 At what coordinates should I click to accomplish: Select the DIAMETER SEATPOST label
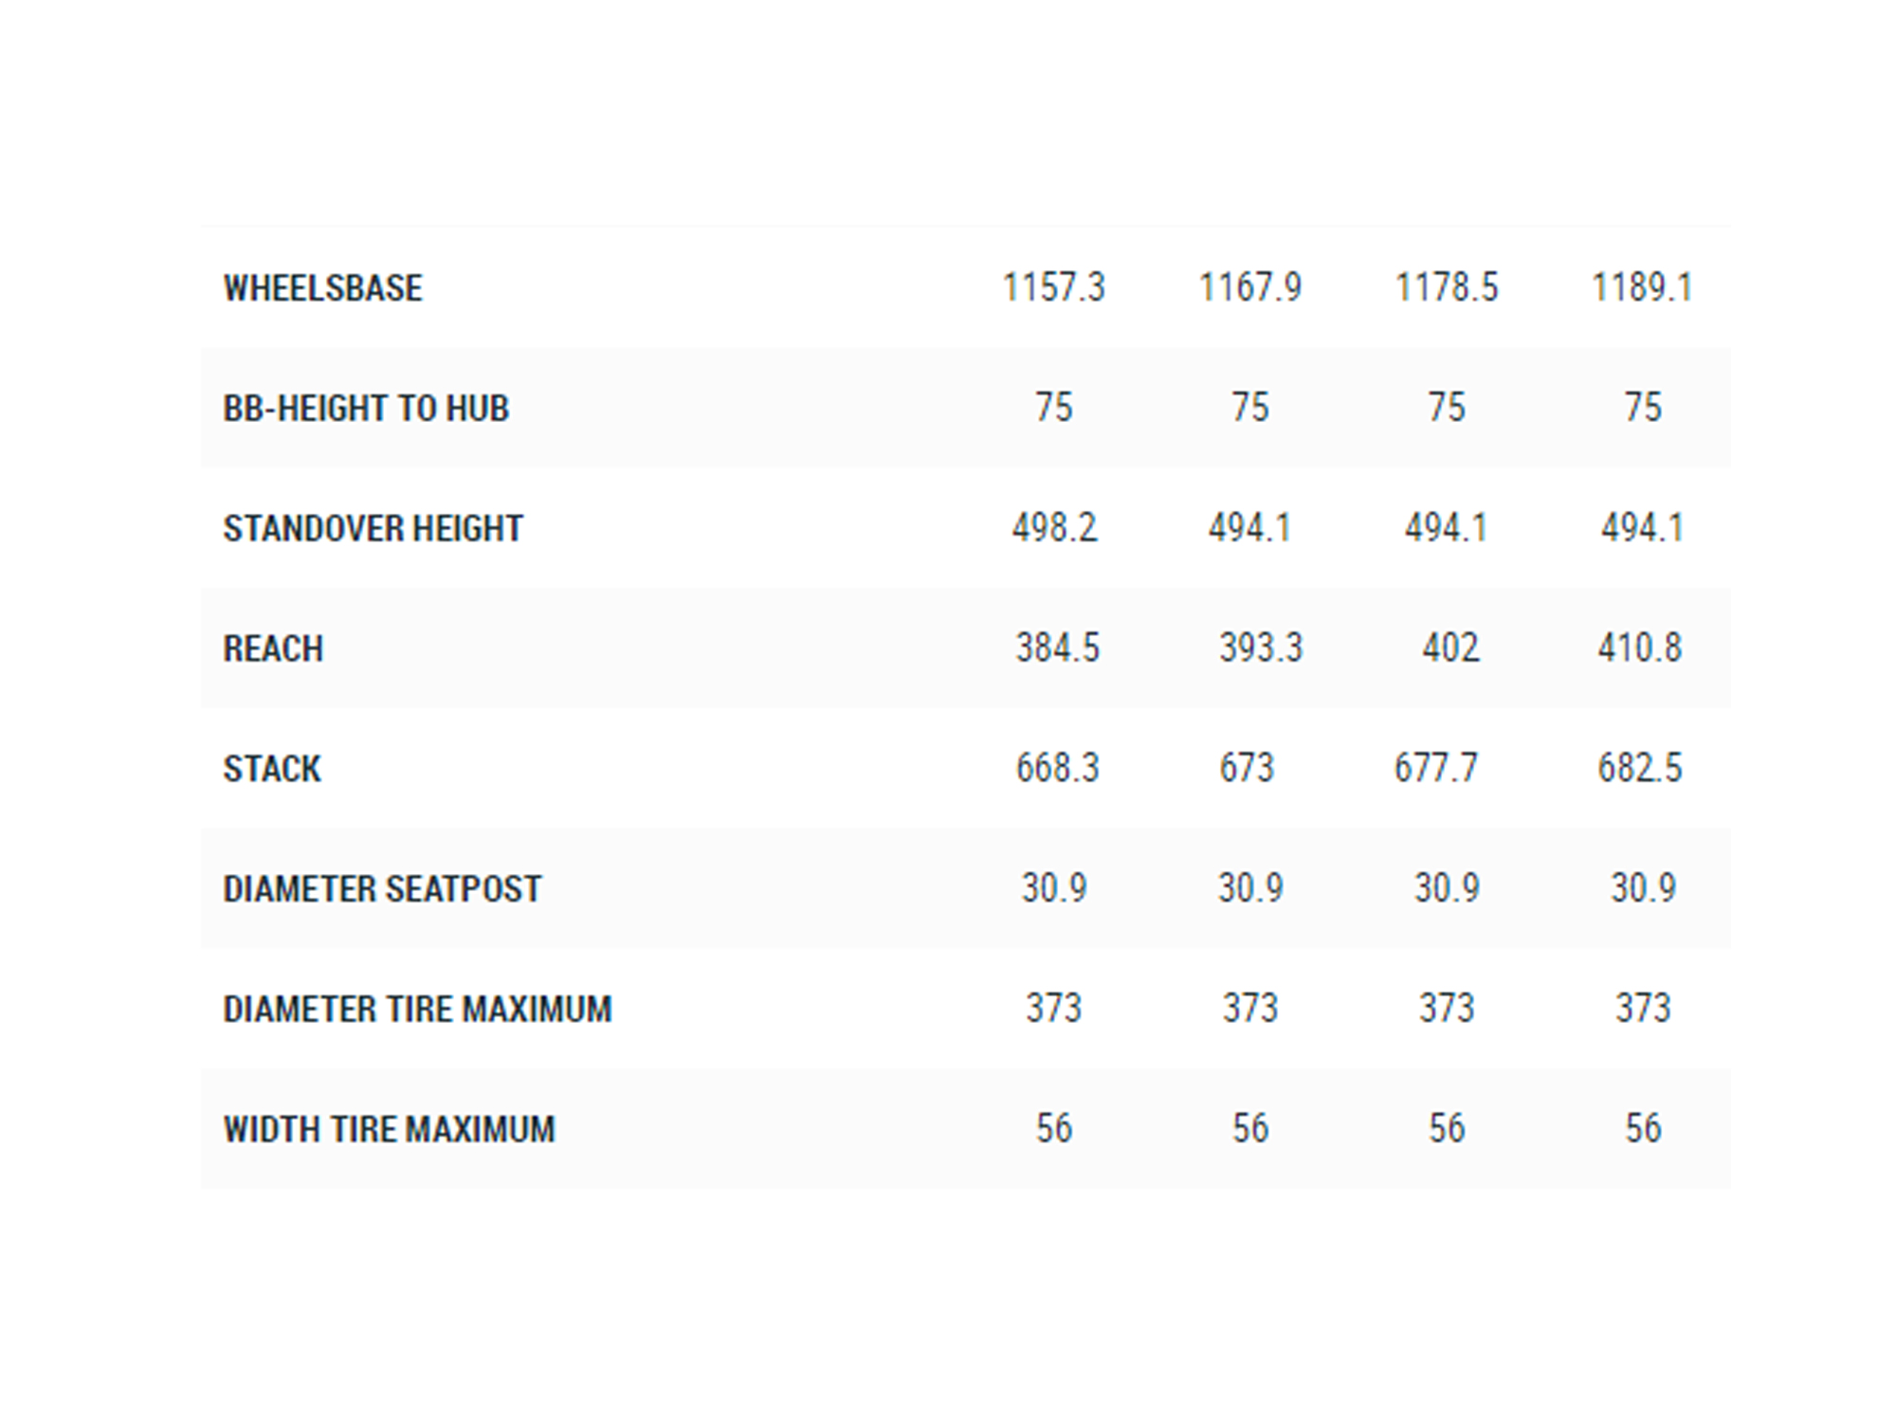[382, 889]
